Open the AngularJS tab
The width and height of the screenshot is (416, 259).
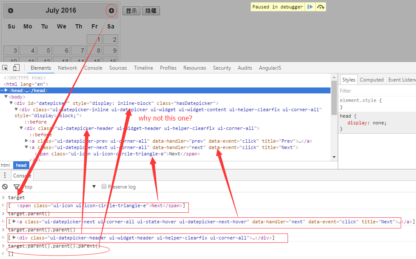270,68
